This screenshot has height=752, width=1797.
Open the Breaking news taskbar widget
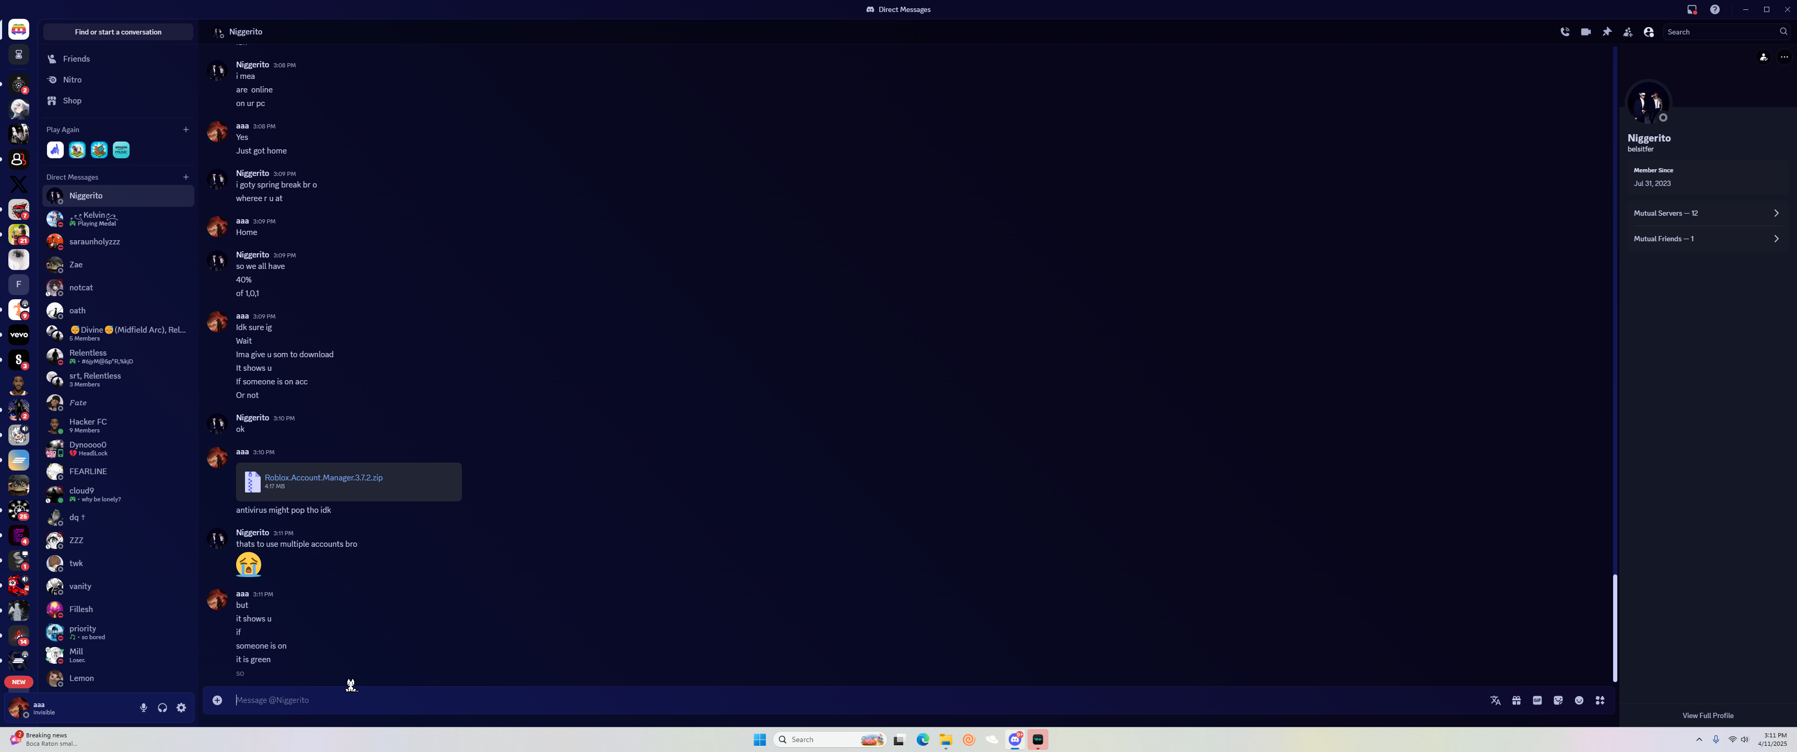(x=43, y=739)
